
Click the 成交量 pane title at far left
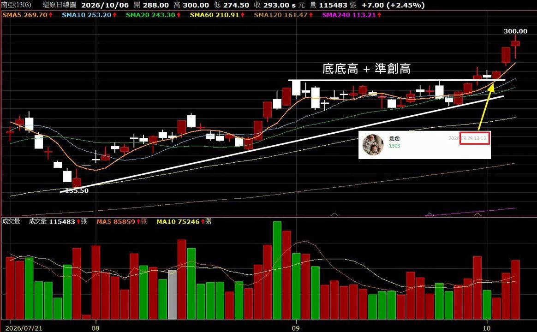11,221
